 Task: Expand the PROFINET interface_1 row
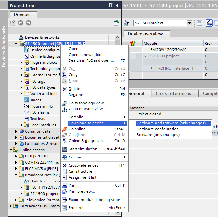(x=152, y=68)
